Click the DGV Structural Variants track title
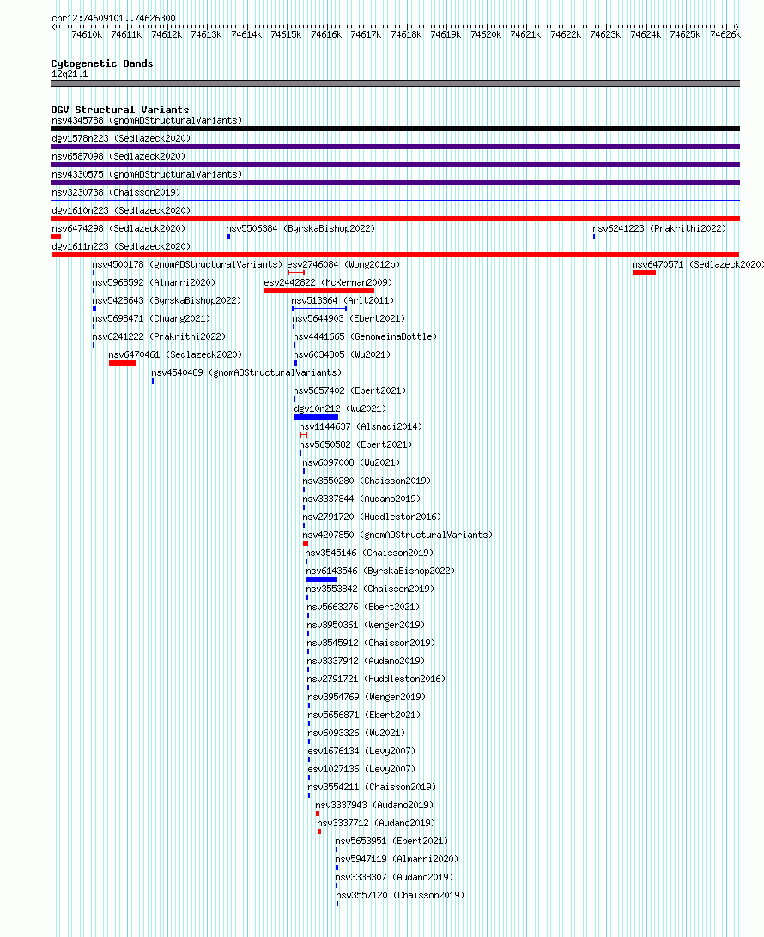 pos(120,110)
